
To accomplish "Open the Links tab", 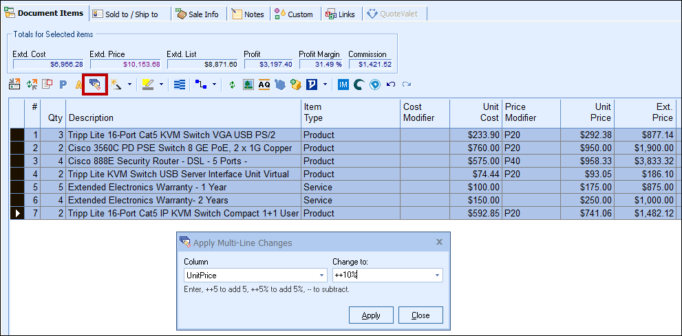I will (x=341, y=14).
